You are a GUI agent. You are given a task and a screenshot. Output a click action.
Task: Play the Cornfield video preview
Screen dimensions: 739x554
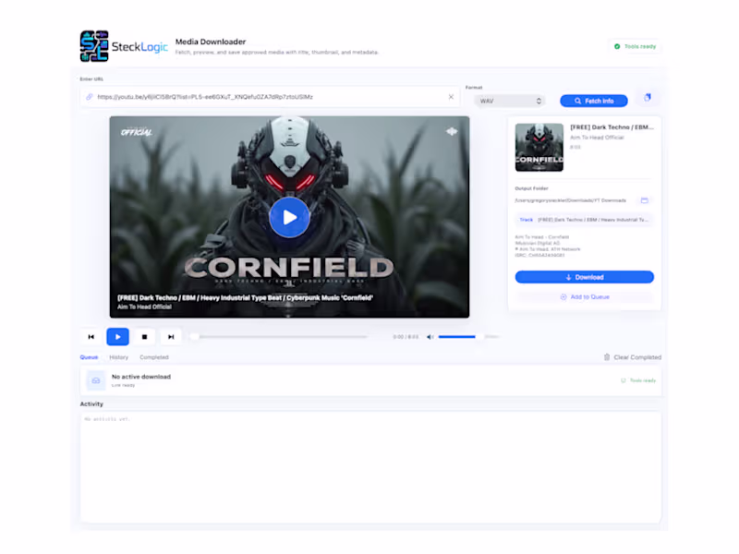(289, 217)
